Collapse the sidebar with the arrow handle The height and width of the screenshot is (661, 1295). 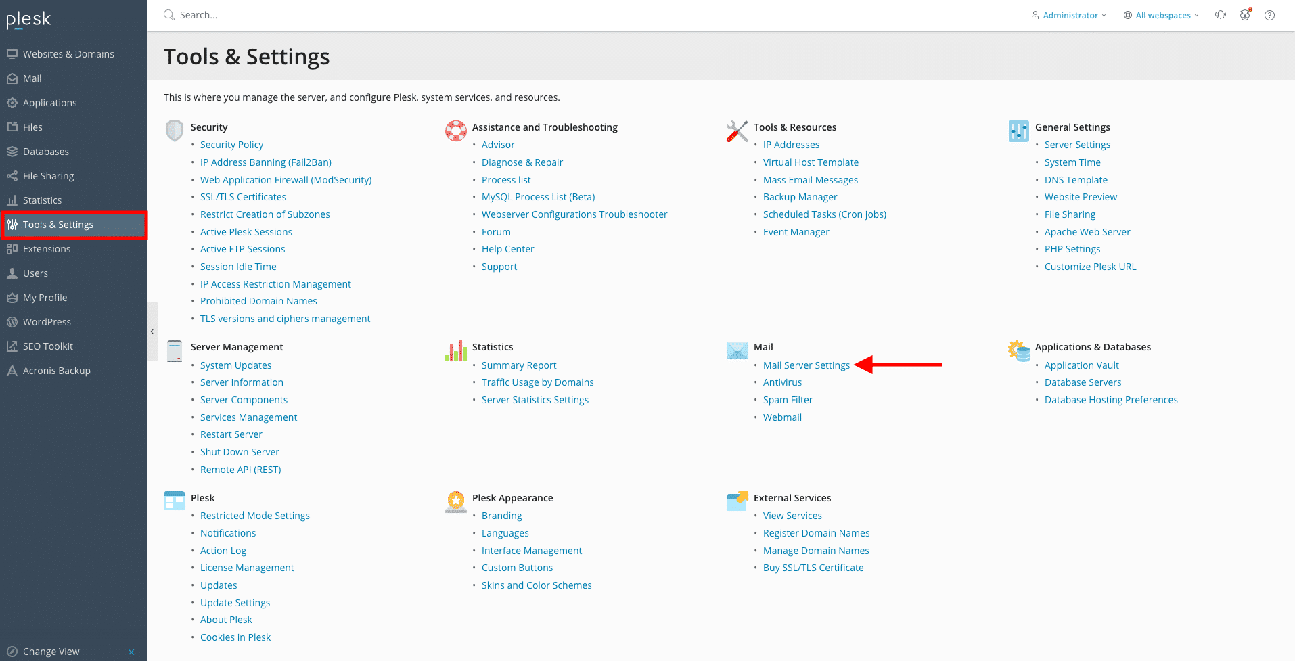(153, 332)
